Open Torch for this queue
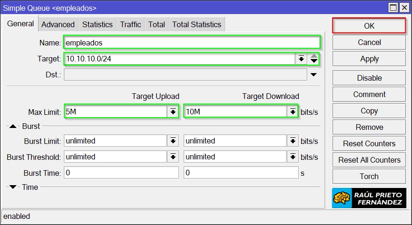 (x=369, y=176)
